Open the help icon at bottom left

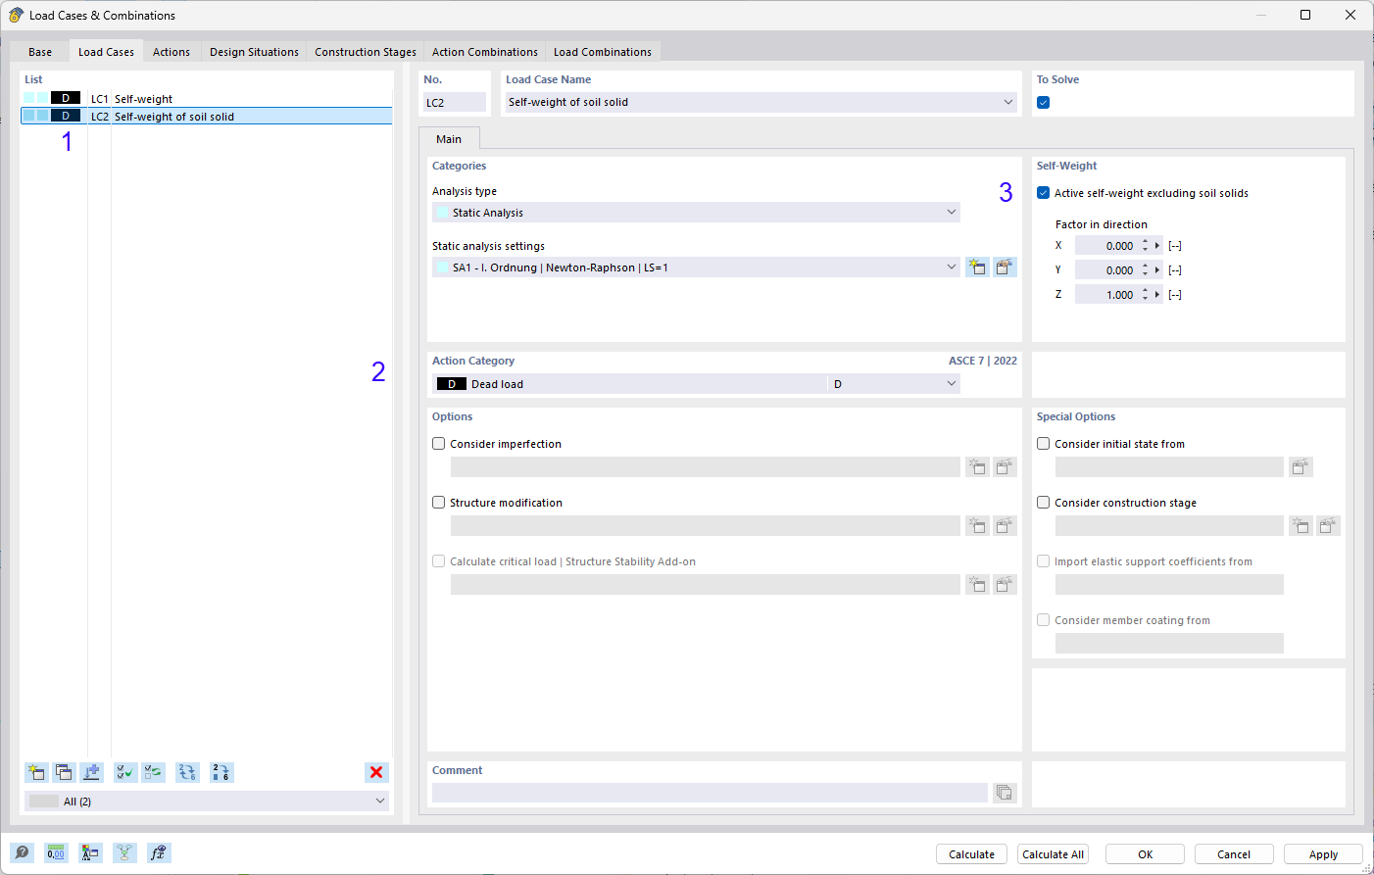pyautogui.click(x=23, y=852)
